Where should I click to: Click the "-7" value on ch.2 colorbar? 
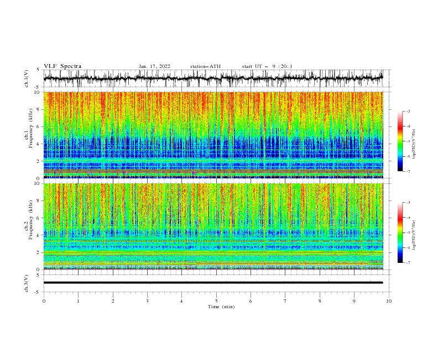(x=408, y=263)
